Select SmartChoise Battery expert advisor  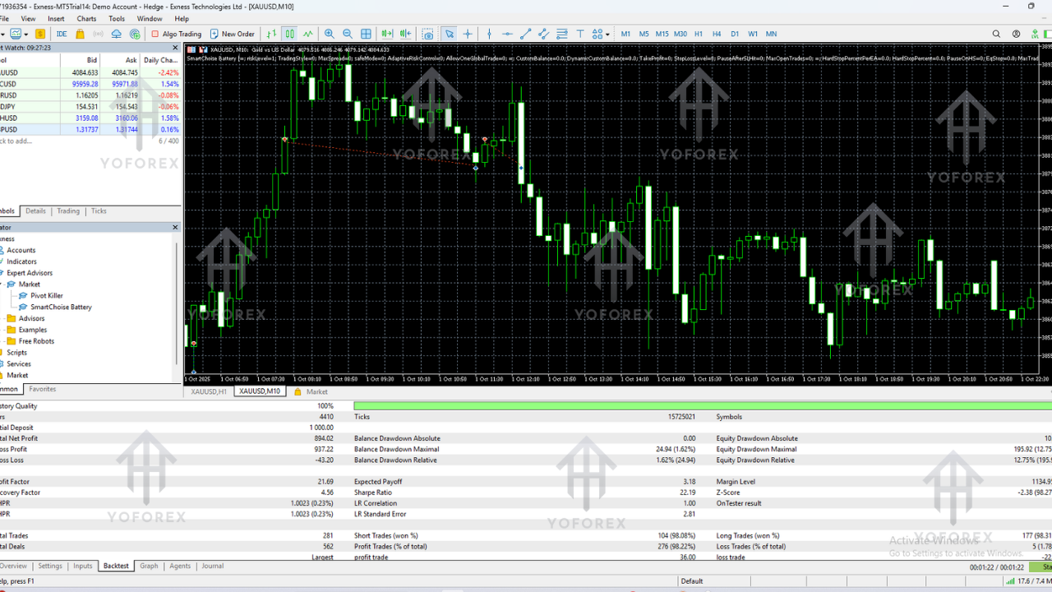click(61, 307)
